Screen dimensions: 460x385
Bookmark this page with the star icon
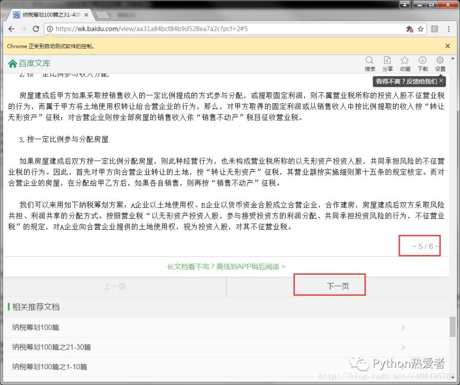point(420,28)
